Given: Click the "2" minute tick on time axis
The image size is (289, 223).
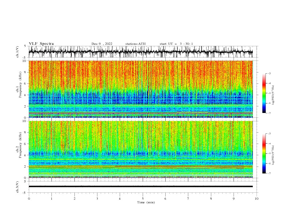Looking at the screenshot, I should [x=74, y=199].
